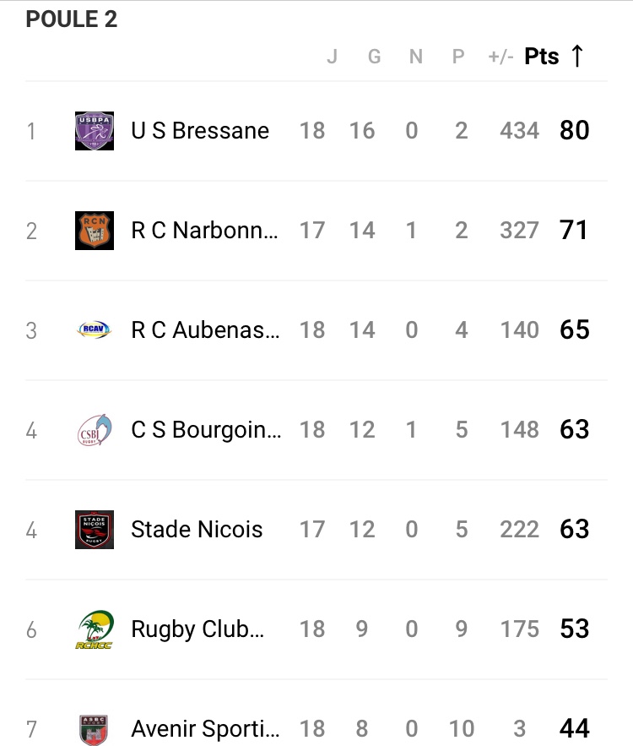Open the C S Bourgoin team name
The height and width of the screenshot is (746, 633).
206,430
